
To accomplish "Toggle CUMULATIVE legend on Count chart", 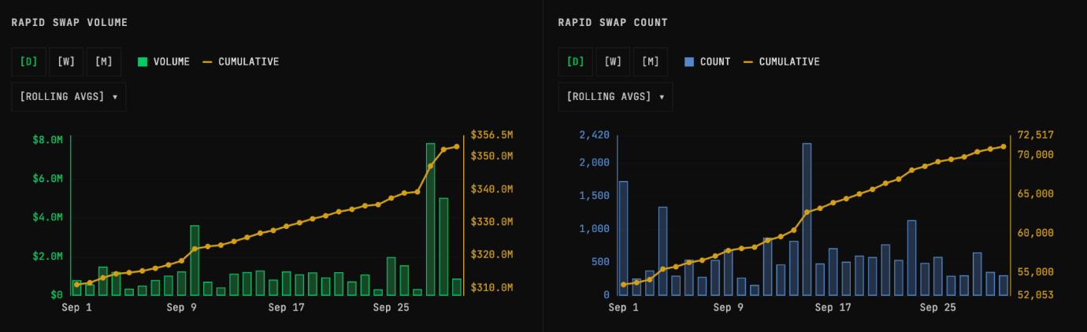I will pos(781,61).
